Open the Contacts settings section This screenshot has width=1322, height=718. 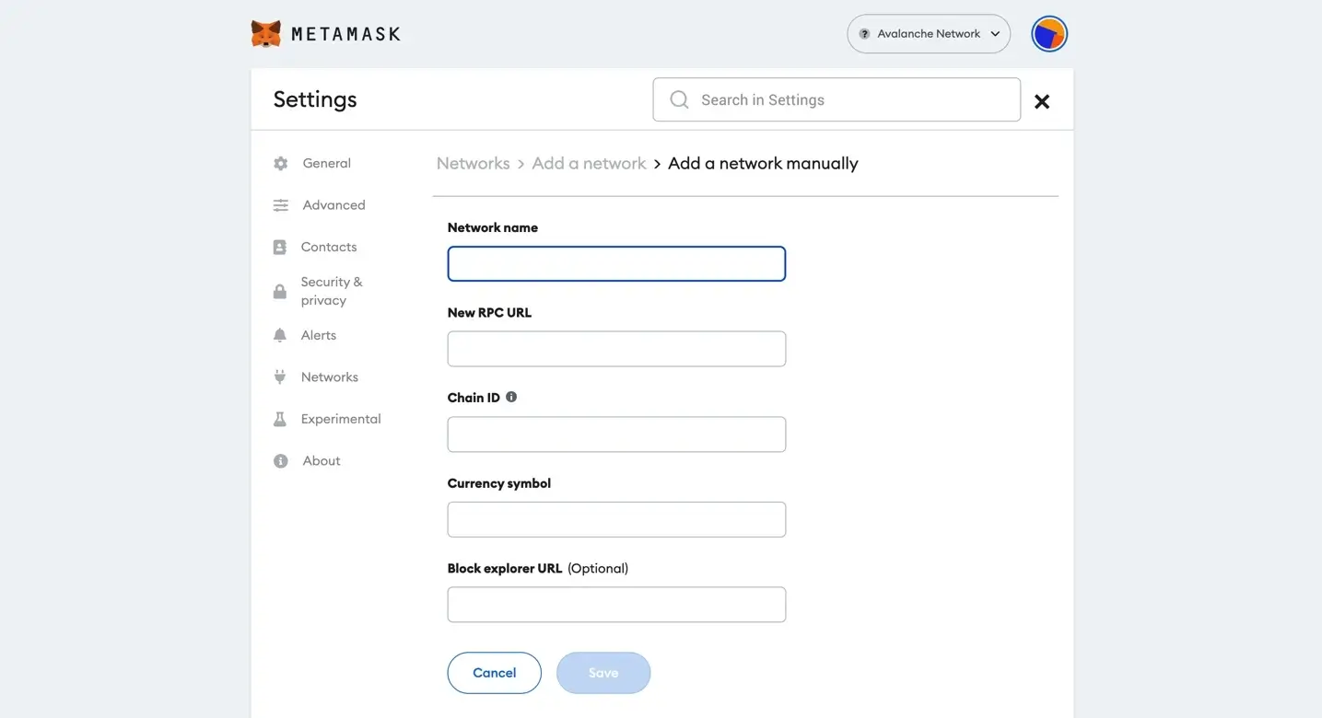click(328, 247)
